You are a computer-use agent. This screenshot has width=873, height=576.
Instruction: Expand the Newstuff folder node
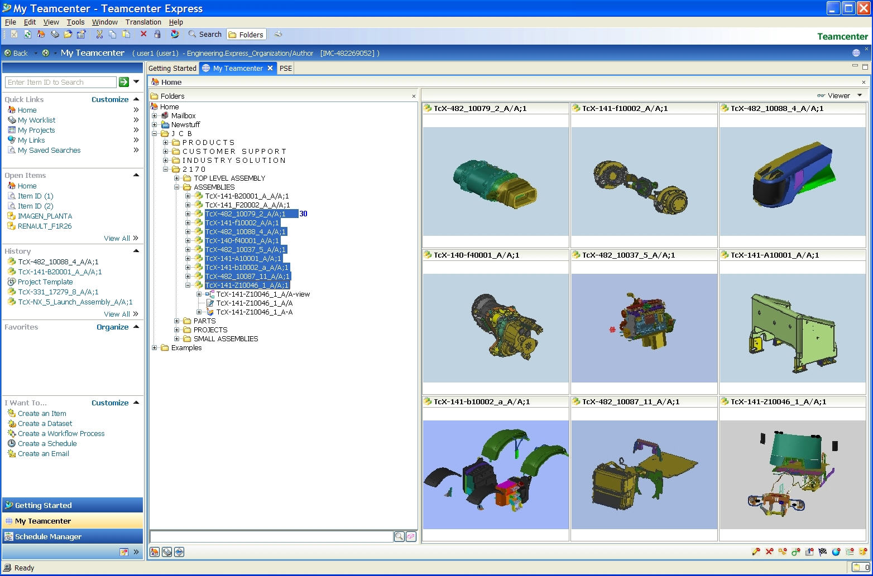pyautogui.click(x=155, y=125)
